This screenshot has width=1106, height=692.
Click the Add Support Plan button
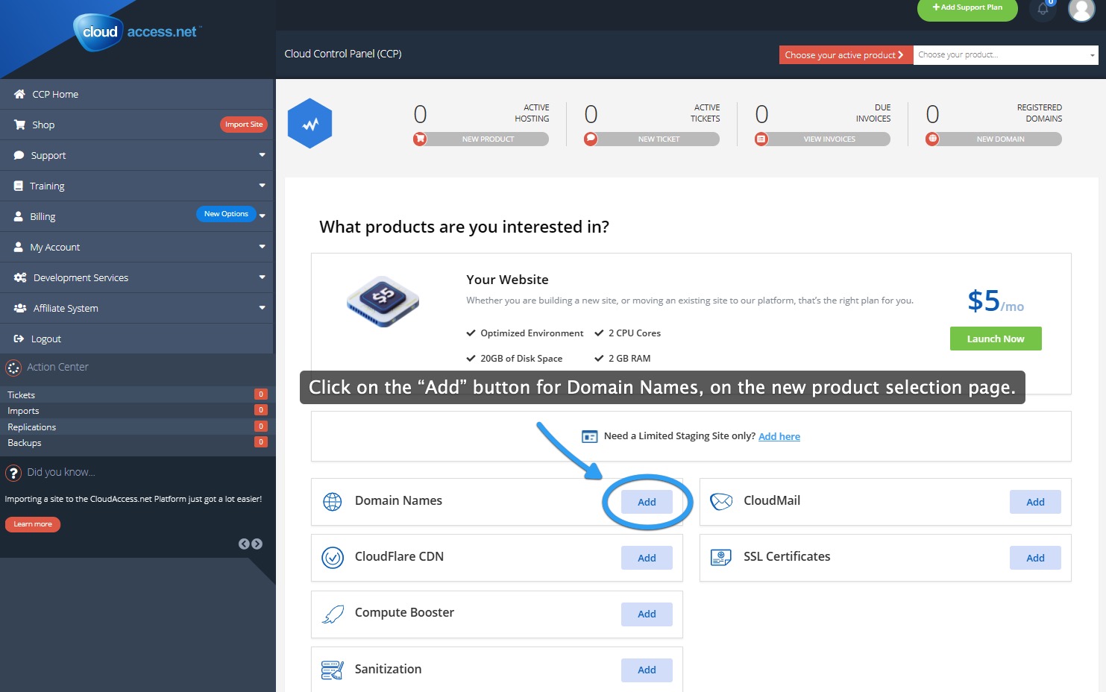pos(967,8)
